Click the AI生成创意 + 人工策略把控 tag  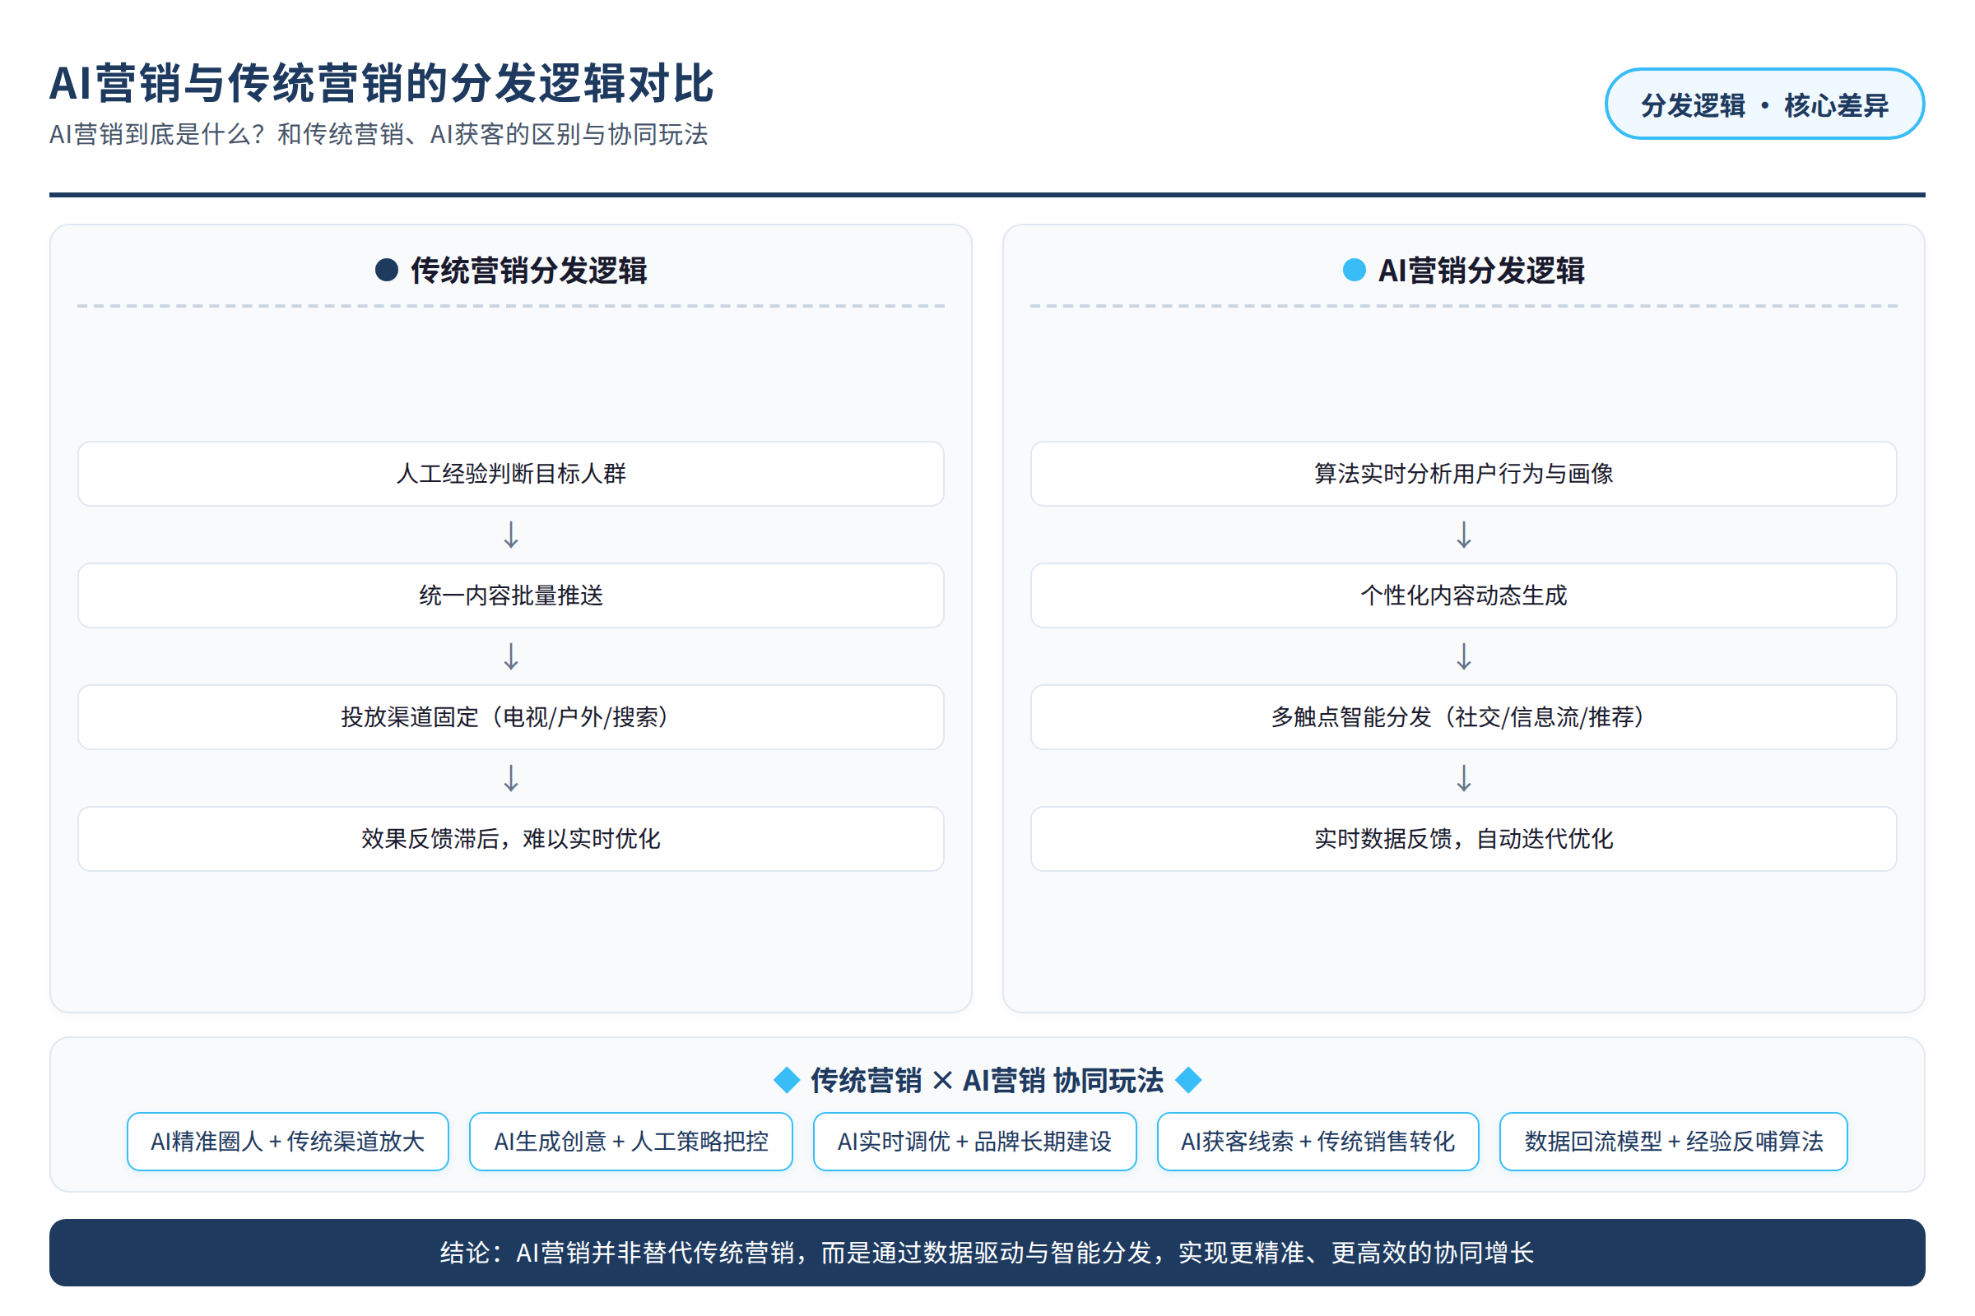pos(630,1142)
